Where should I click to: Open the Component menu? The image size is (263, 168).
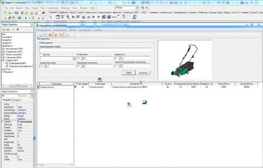pyautogui.click(x=53, y=8)
